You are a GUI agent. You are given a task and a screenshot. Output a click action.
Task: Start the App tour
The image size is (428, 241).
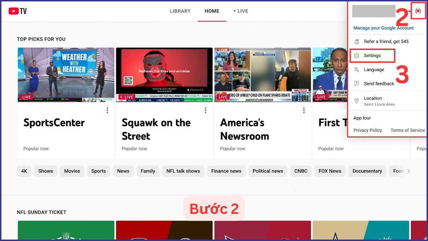click(362, 118)
